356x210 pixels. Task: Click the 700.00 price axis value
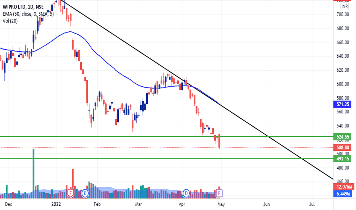click(x=343, y=15)
